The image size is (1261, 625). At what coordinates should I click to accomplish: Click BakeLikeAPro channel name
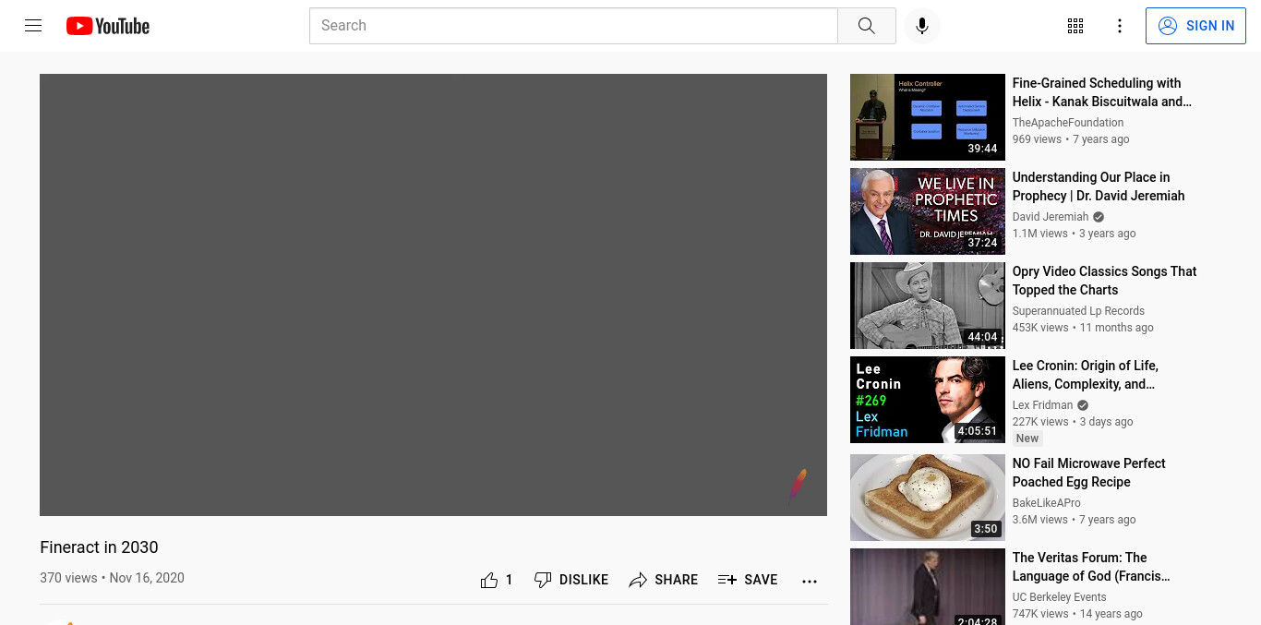click(1047, 503)
